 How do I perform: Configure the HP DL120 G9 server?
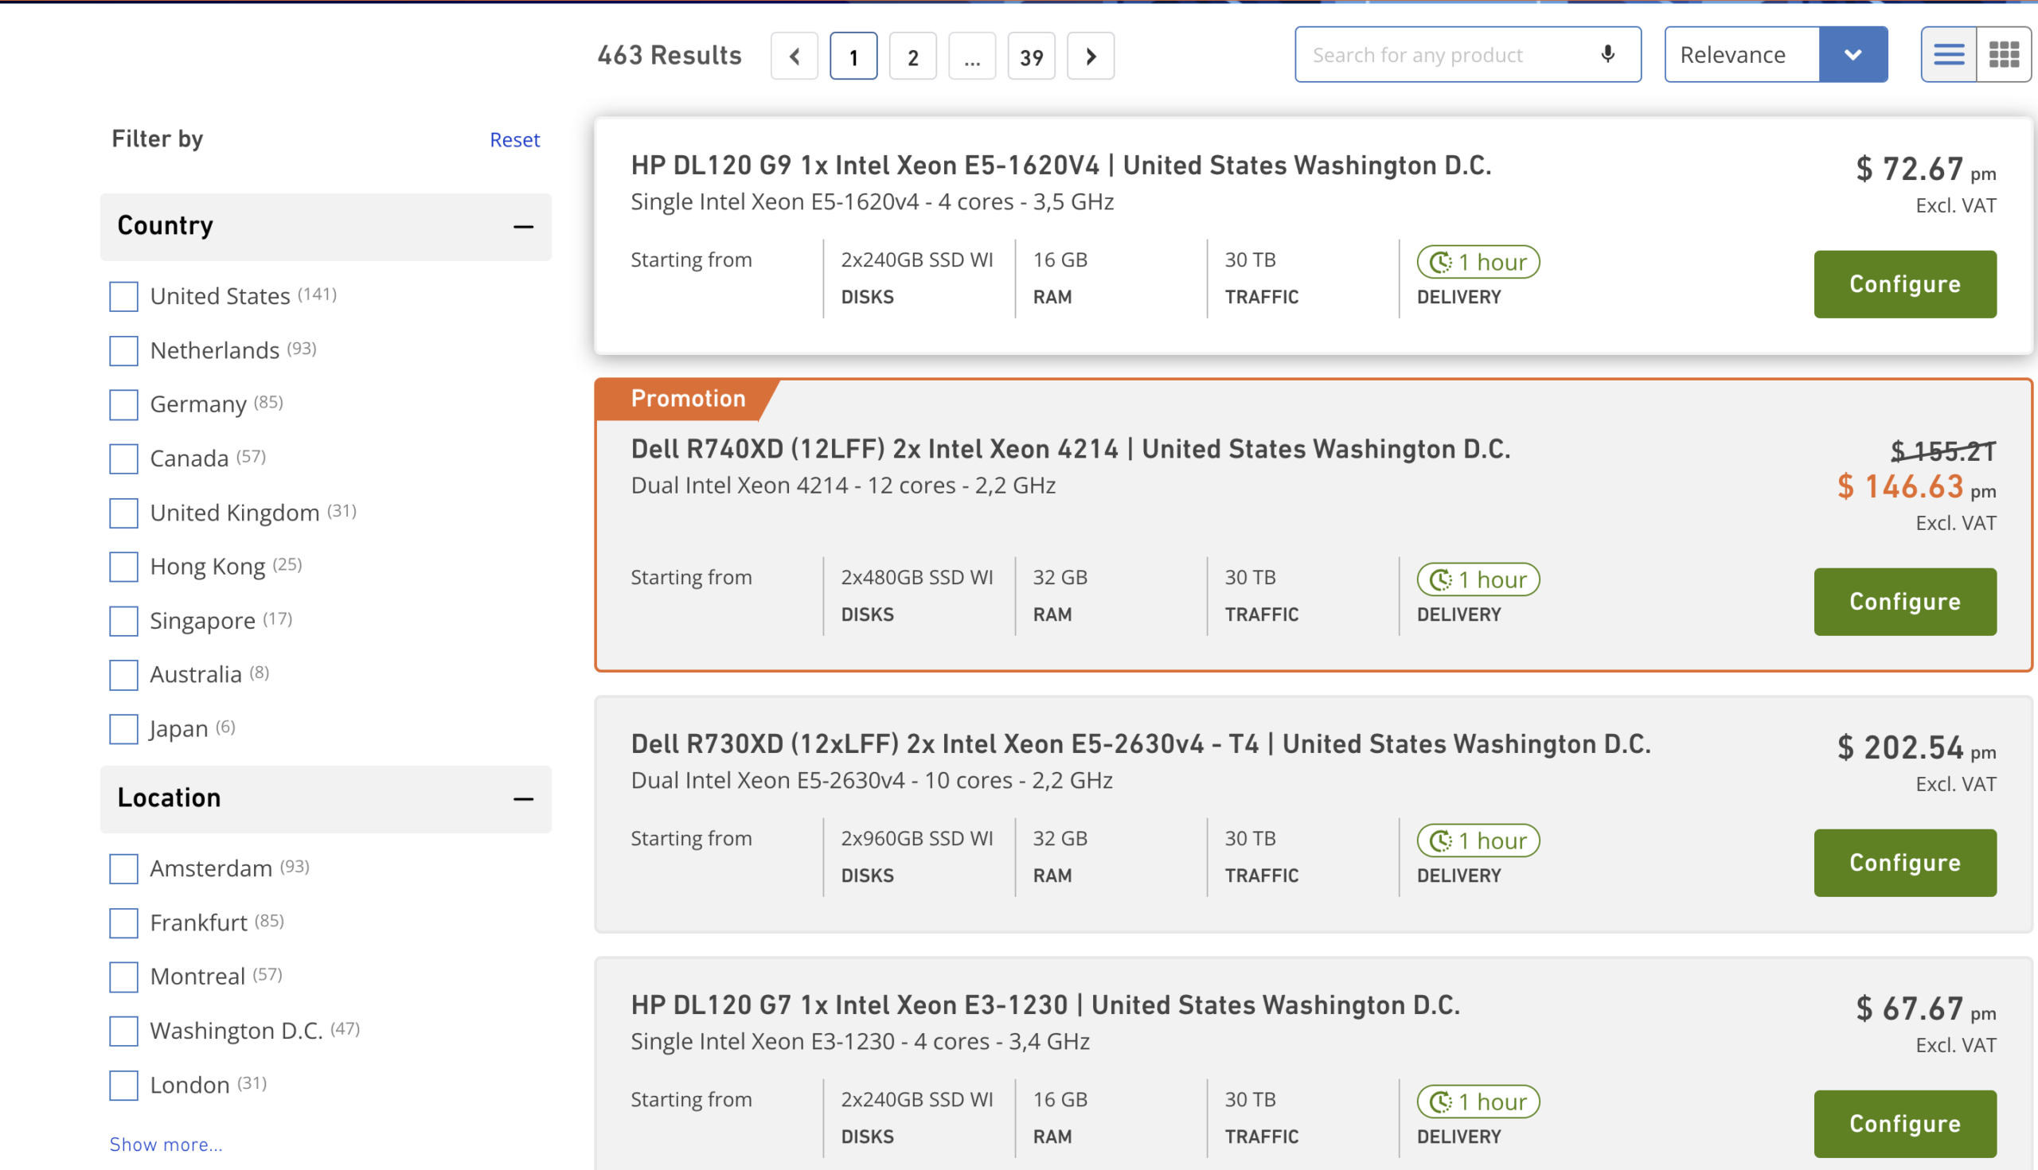(x=1904, y=284)
